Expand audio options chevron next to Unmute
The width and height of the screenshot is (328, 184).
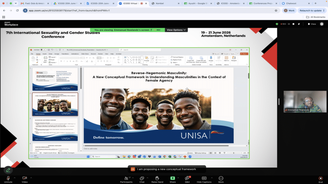[14, 178]
